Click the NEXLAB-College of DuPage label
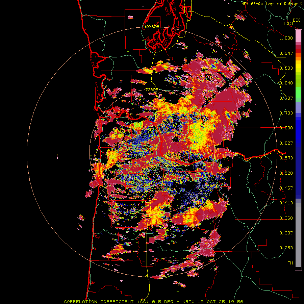The height and width of the screenshot is (304, 304). coord(271,4)
